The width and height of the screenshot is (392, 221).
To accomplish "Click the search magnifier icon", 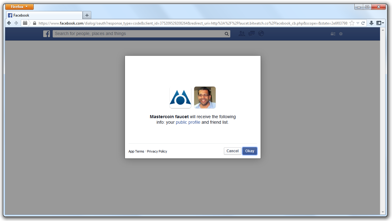I will [227, 34].
